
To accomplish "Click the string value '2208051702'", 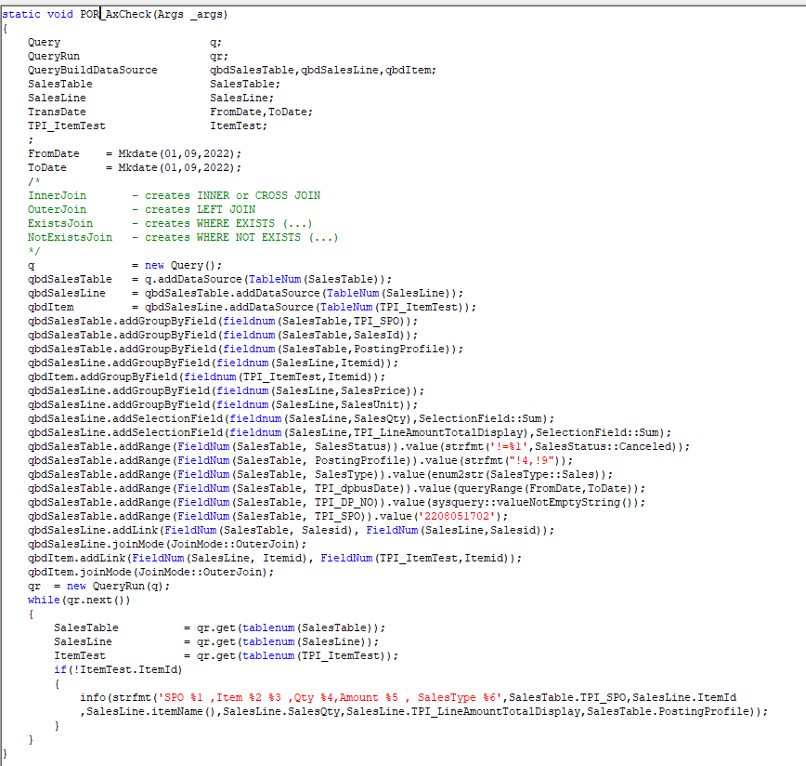I will 457,516.
